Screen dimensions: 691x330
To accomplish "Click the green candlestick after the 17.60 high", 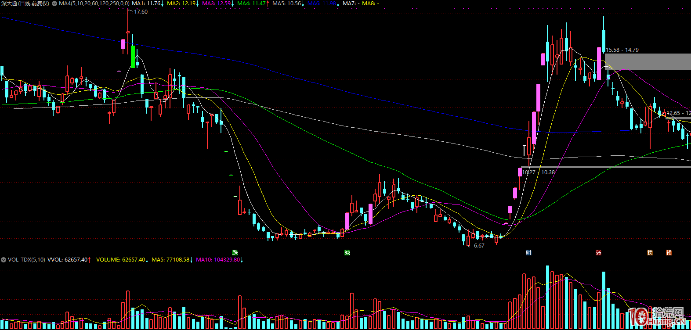I will click(x=133, y=57).
